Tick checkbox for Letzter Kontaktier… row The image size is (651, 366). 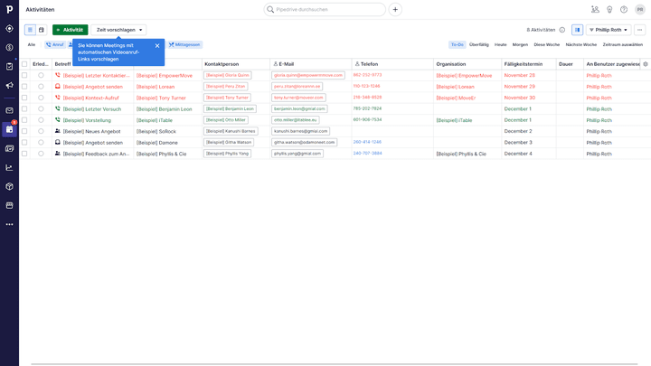click(25, 75)
